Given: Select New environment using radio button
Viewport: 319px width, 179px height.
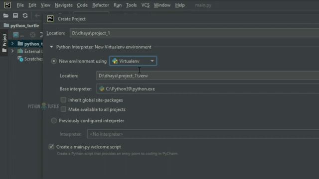Looking at the screenshot, I should (54, 61).
